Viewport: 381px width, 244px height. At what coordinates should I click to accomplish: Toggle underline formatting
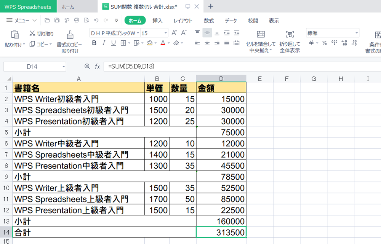[x=114, y=43]
